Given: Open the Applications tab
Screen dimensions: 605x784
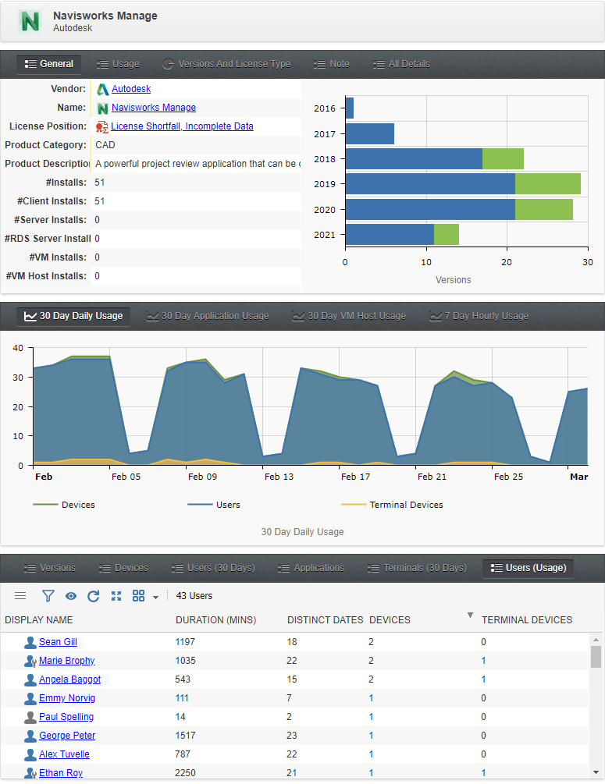Looking at the screenshot, I should tap(311, 568).
